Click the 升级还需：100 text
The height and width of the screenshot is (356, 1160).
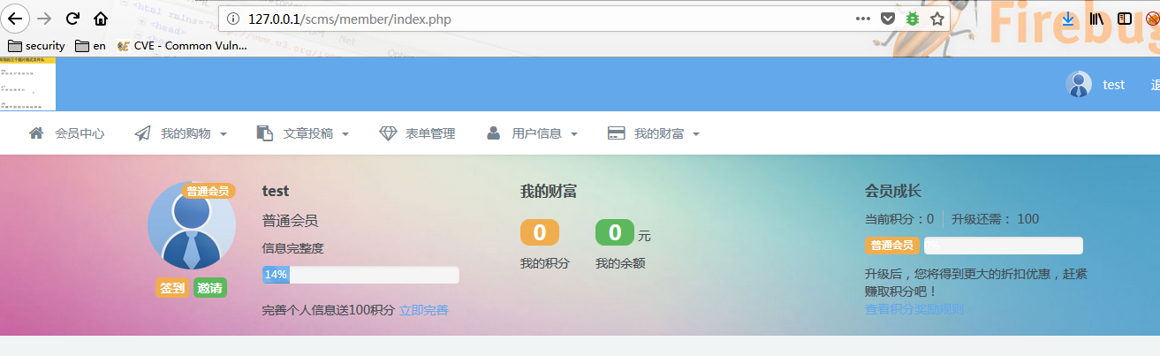996,219
